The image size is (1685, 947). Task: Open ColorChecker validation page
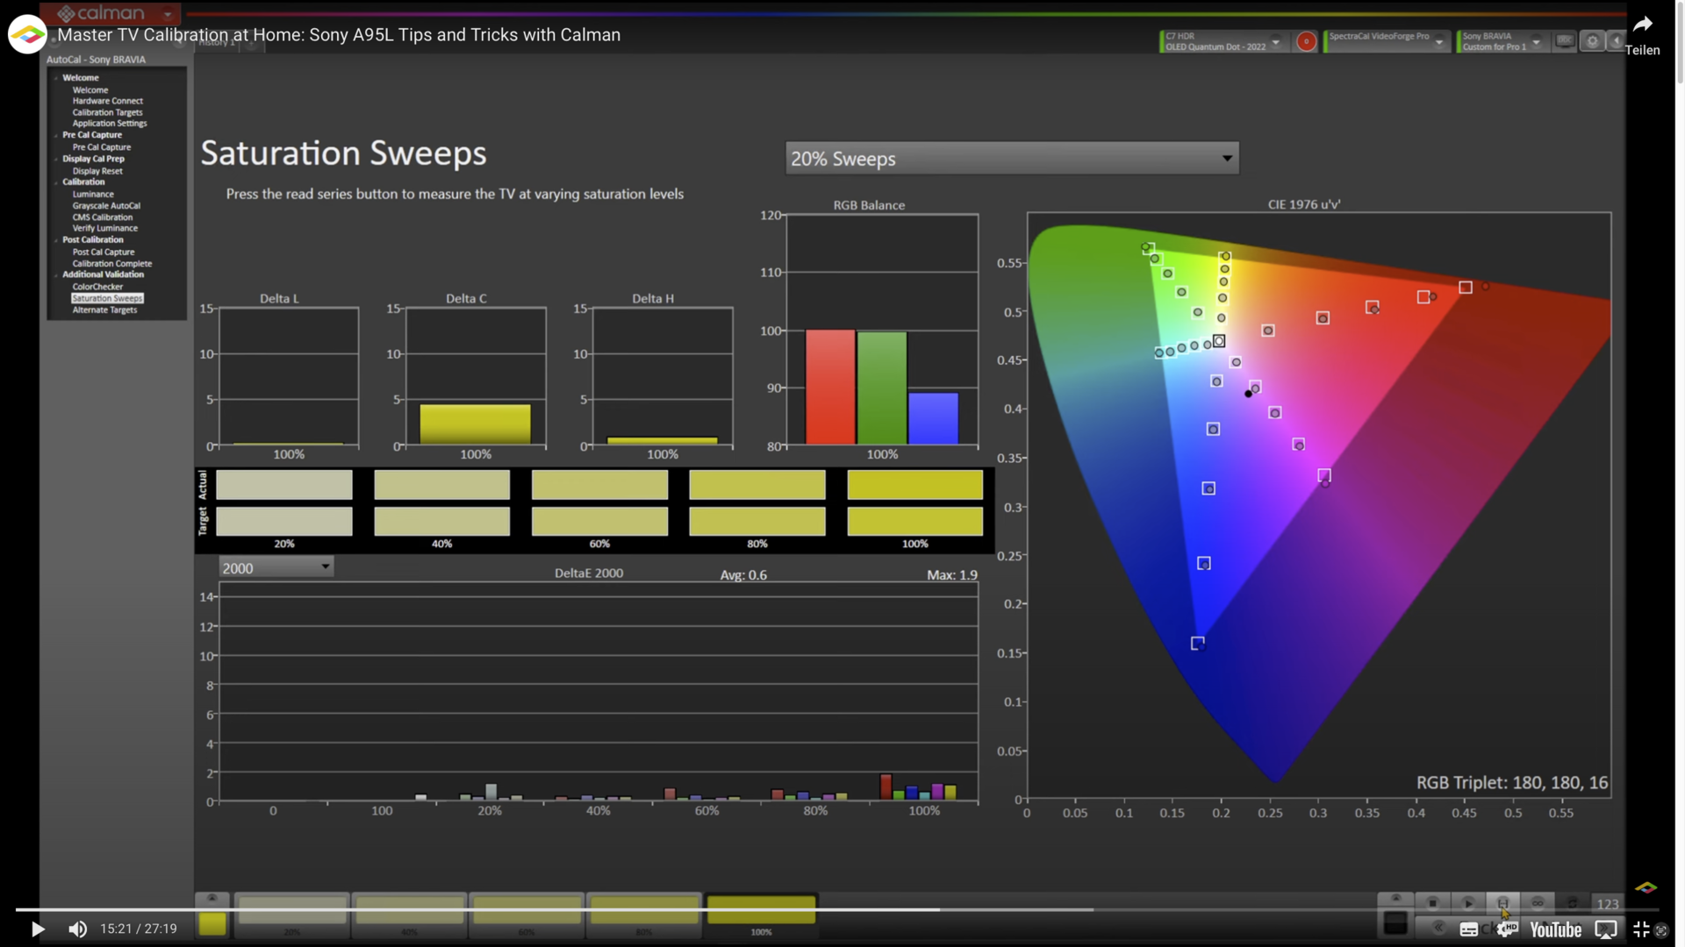click(97, 287)
